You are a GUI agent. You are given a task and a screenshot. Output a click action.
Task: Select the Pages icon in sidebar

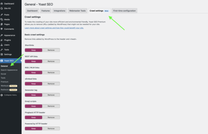(x=2, y=24)
